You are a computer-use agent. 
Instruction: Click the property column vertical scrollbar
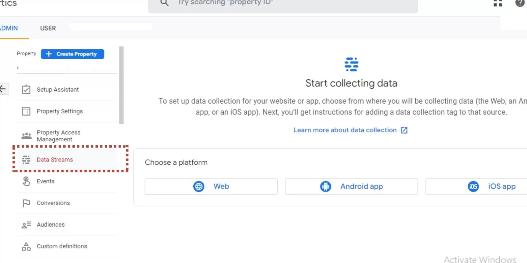click(x=122, y=85)
